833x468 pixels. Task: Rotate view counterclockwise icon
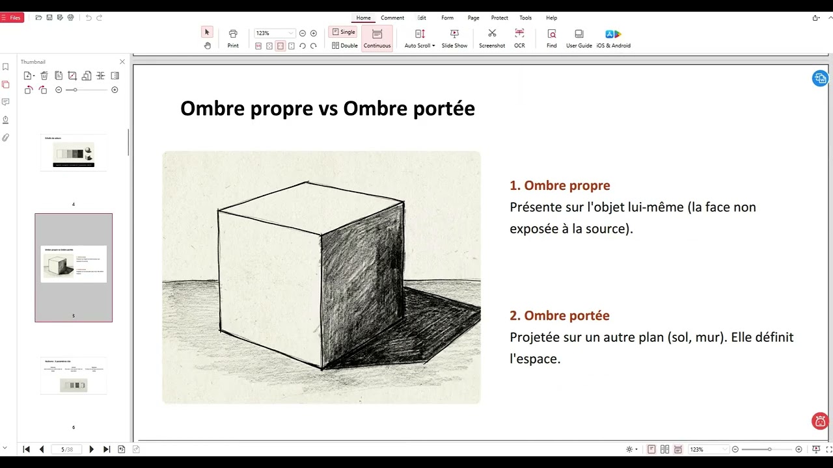click(x=303, y=46)
